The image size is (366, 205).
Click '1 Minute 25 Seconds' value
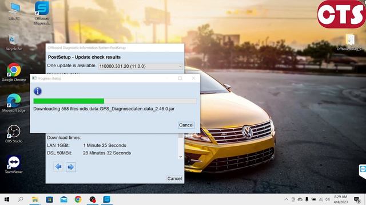click(105, 145)
